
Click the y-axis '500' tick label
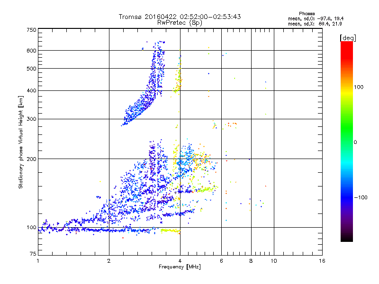(31, 69)
